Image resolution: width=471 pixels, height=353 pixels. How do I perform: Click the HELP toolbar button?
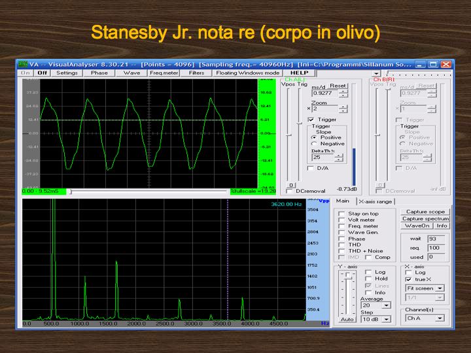[298, 73]
